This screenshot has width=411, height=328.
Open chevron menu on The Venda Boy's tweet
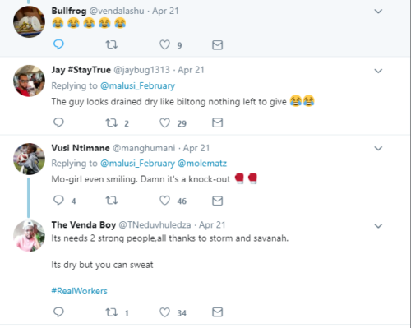click(378, 226)
